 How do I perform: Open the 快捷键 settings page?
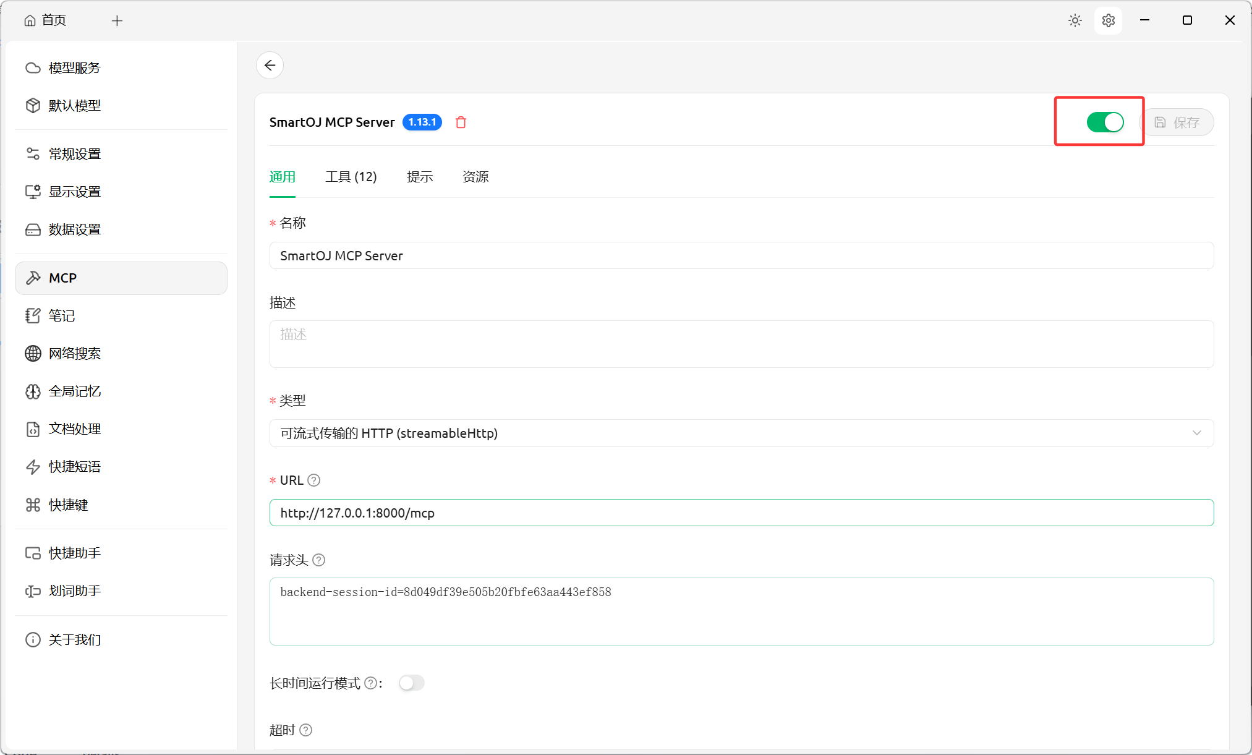click(x=121, y=505)
